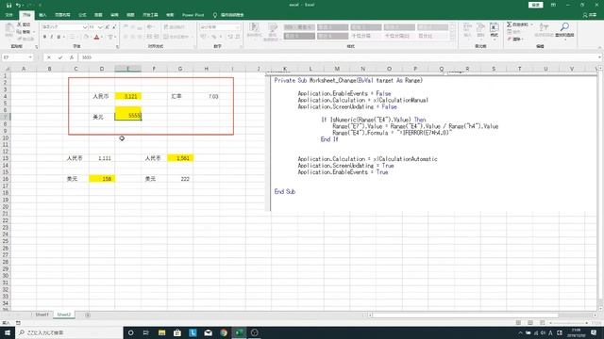Switch to the Developer ribbon tab
Image resolution: width=604 pixels, height=339 pixels.
coord(150,15)
